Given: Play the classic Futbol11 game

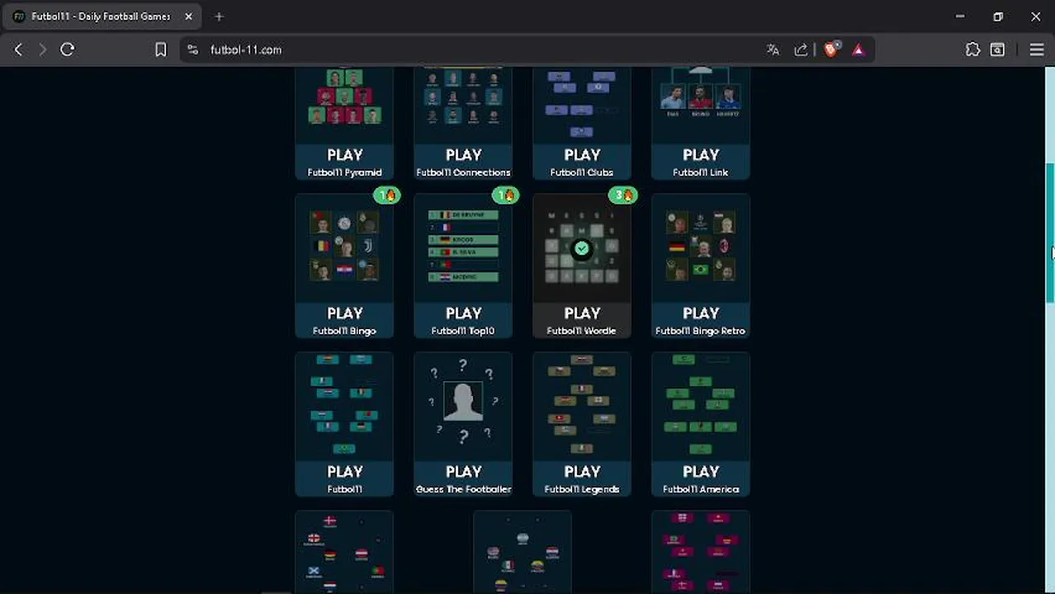Looking at the screenshot, I should 344,471.
